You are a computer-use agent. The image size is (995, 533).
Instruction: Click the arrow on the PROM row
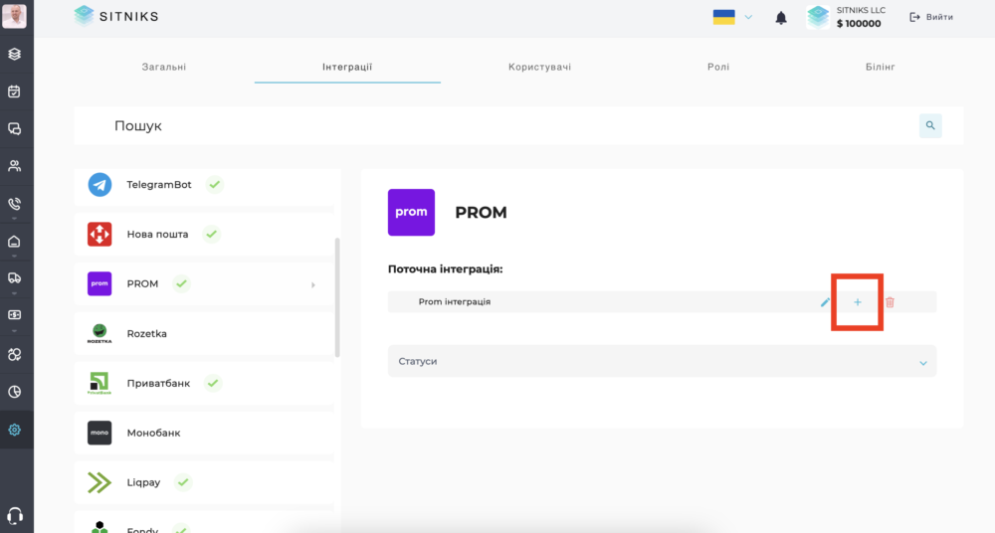pos(312,285)
